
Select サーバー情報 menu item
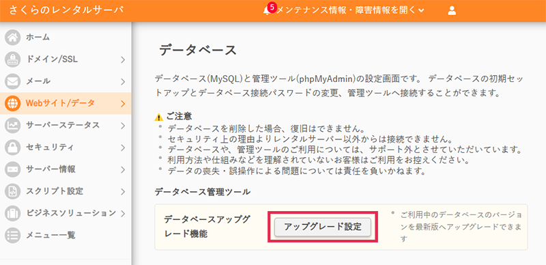tap(66, 169)
